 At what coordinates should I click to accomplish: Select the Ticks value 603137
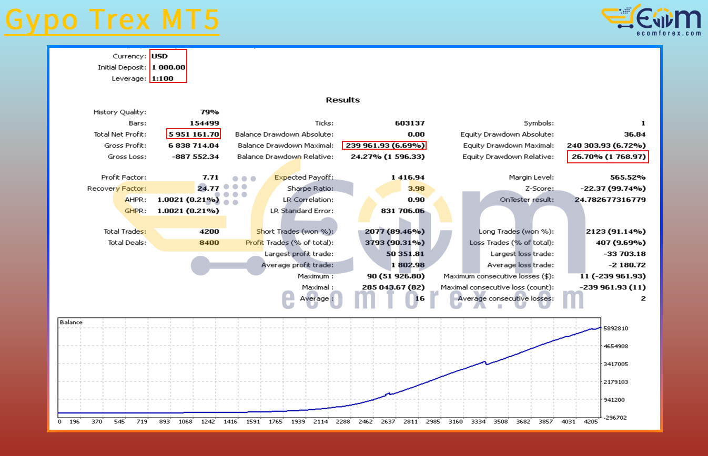coord(410,123)
